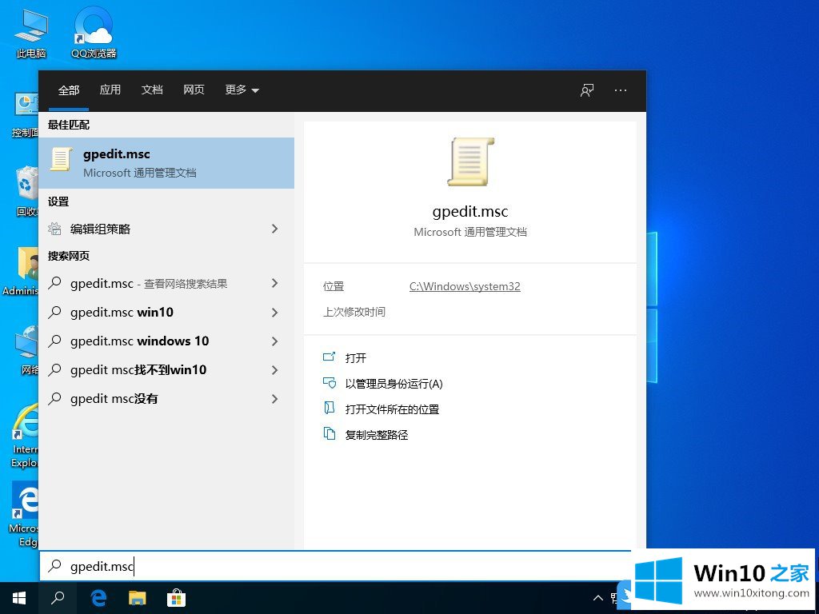The width and height of the screenshot is (819, 614).
Task: Click the Windows Start button
Action: click(18, 597)
